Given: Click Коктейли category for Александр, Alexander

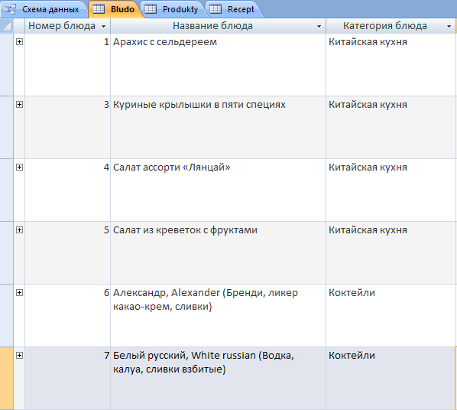Looking at the screenshot, I should click(x=391, y=316).
